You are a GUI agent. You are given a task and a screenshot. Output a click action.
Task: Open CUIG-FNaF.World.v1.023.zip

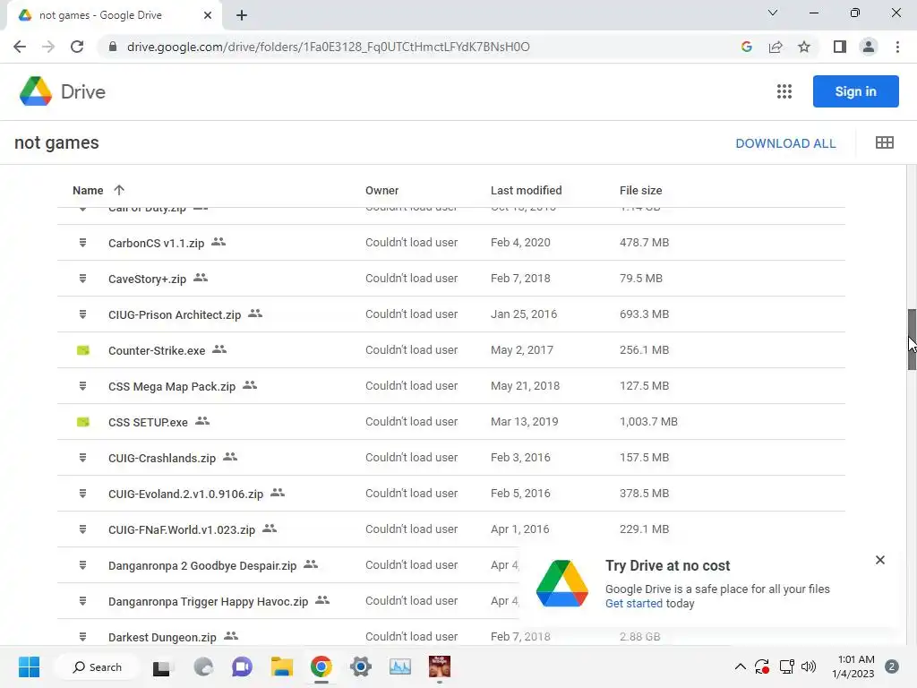click(x=181, y=529)
